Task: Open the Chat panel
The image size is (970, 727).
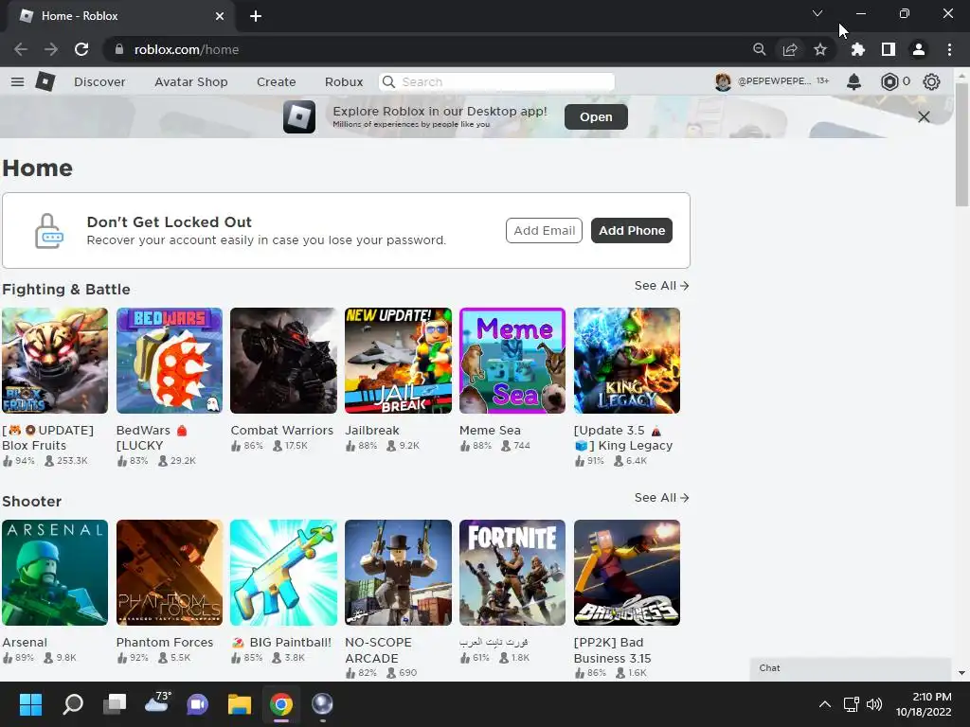Action: pyautogui.click(x=851, y=668)
